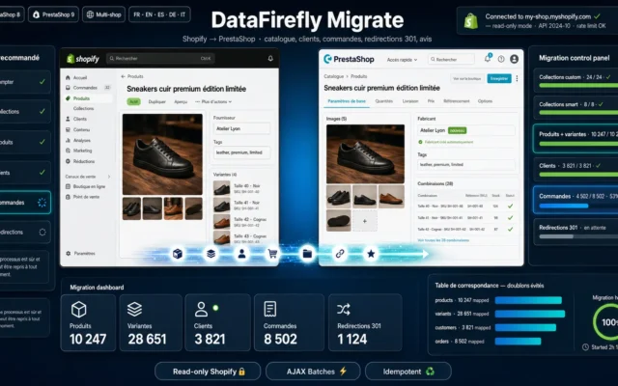Switch to the Options tab
The width and height of the screenshot is (618, 386).
click(485, 101)
